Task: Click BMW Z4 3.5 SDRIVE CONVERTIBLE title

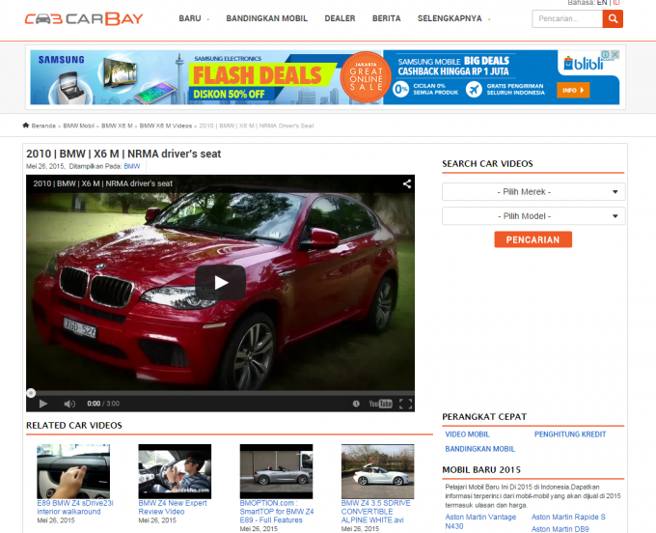Action: 375,511
